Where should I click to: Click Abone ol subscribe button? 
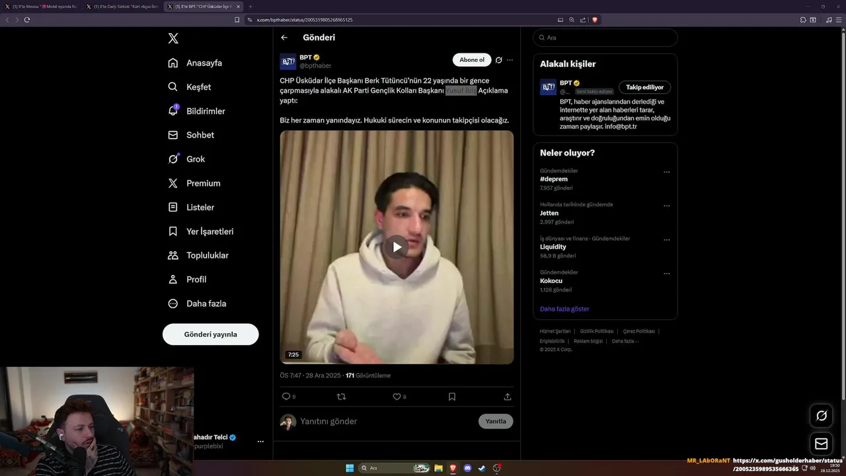[x=472, y=59]
